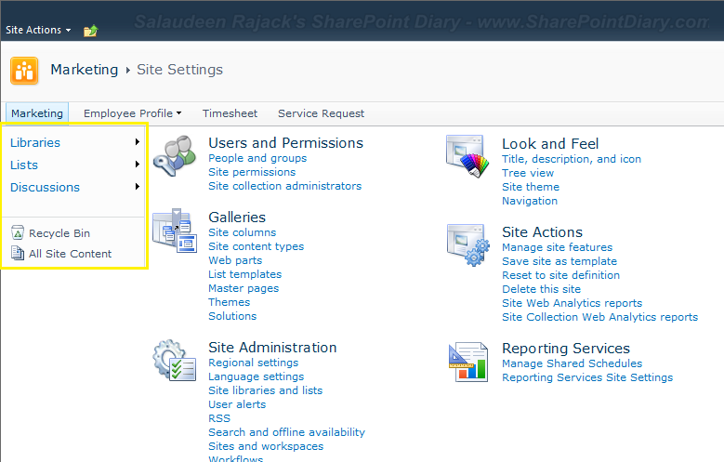Click the Marketing site logo icon
Viewport: 724px width, 462px height.
[x=24, y=71]
